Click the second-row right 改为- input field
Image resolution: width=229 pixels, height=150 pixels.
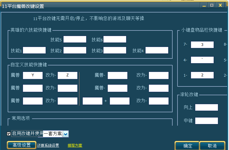click(x=159, y=88)
